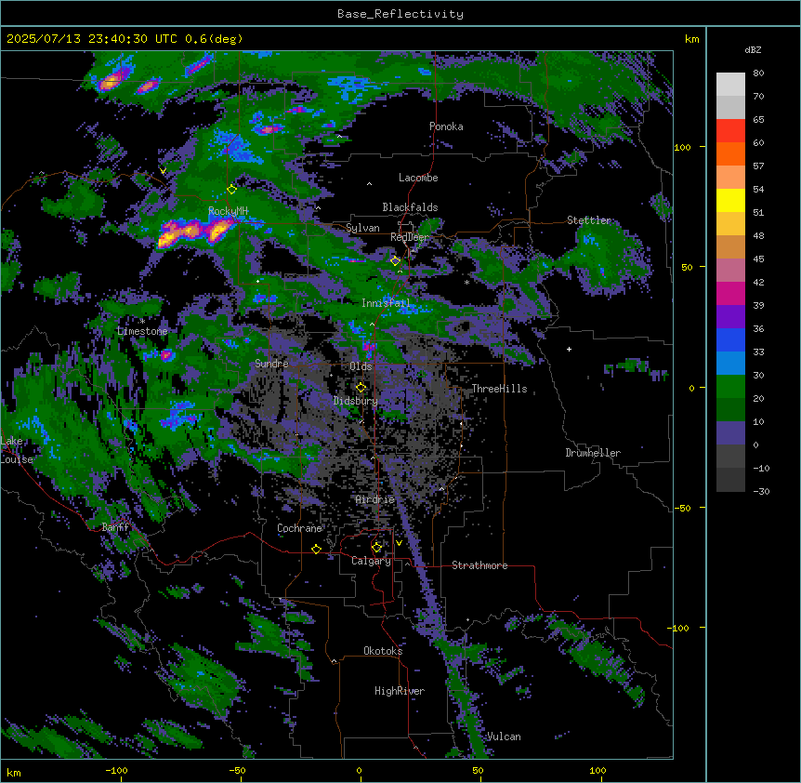801x783 pixels.
Task: Click the Okotoks label
Action: coord(383,651)
